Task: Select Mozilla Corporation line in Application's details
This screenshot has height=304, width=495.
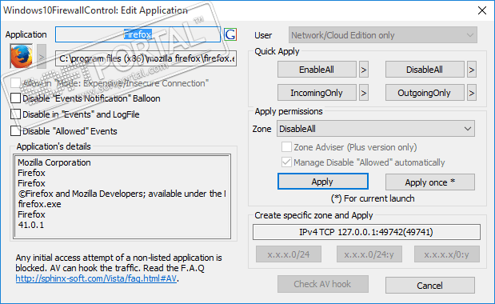Action: (x=54, y=162)
